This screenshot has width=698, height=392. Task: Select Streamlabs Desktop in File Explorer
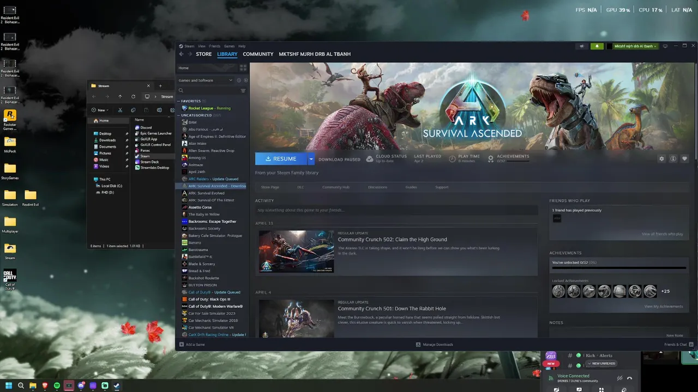point(153,168)
